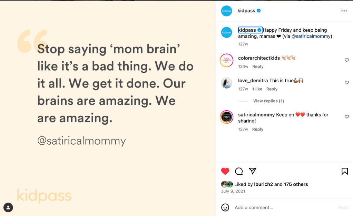This screenshot has width=353, height=216.
Task: View the list of 175 others likes
Action: point(296,184)
